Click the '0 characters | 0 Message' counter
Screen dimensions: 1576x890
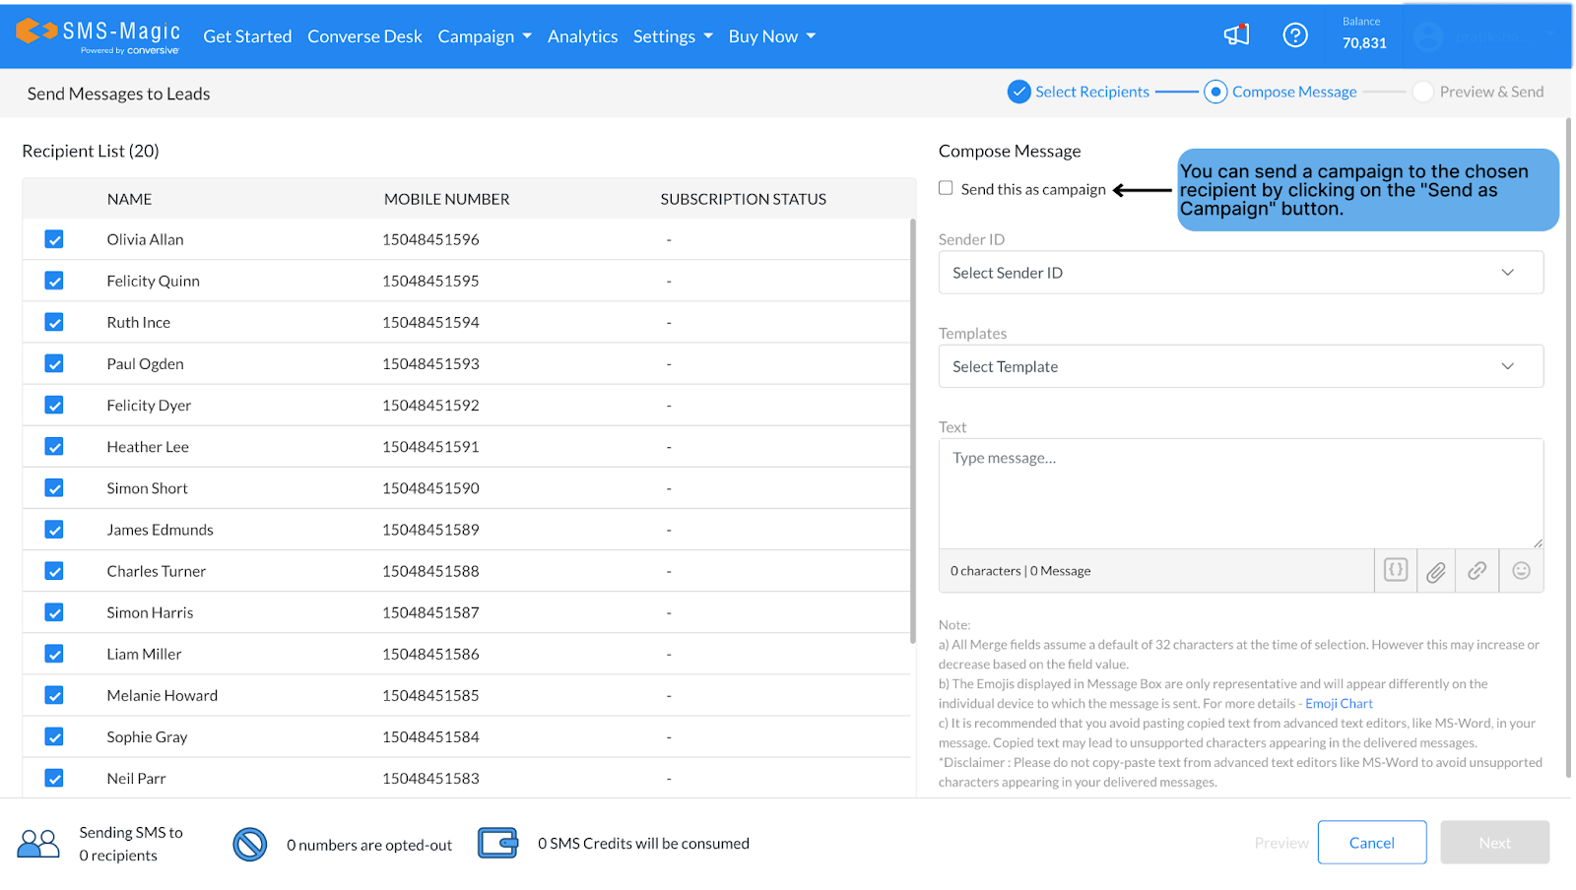(1020, 571)
